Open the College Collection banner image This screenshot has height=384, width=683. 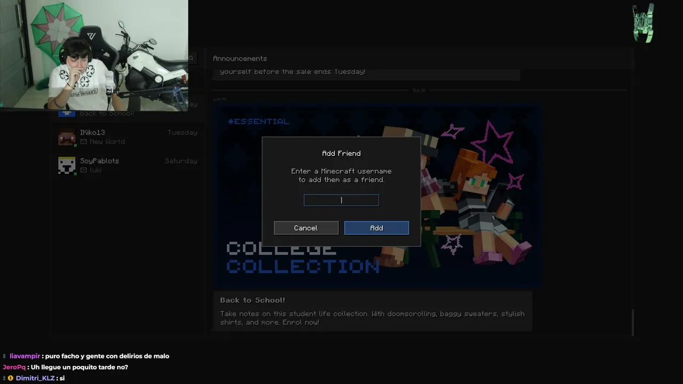point(378,196)
